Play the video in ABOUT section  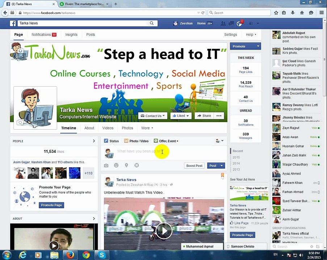54,246
